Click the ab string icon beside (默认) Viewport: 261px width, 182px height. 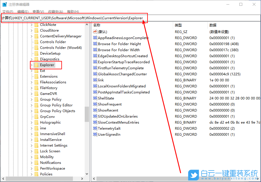(95, 32)
